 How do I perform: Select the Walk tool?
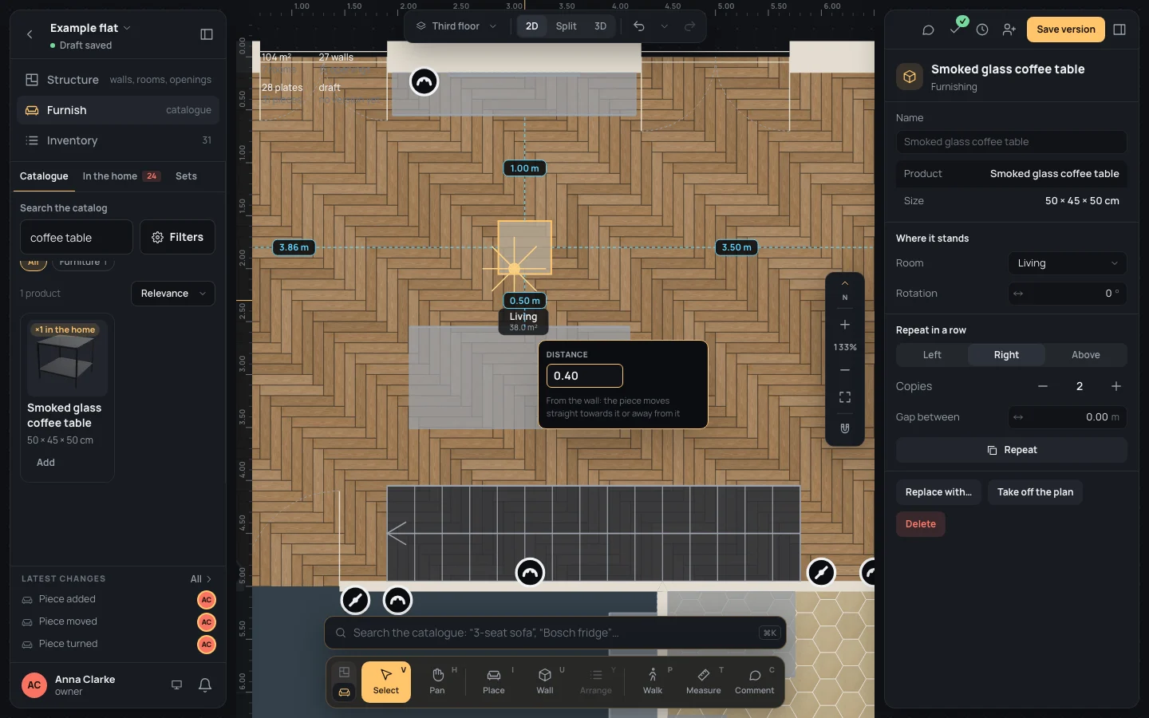tap(653, 681)
